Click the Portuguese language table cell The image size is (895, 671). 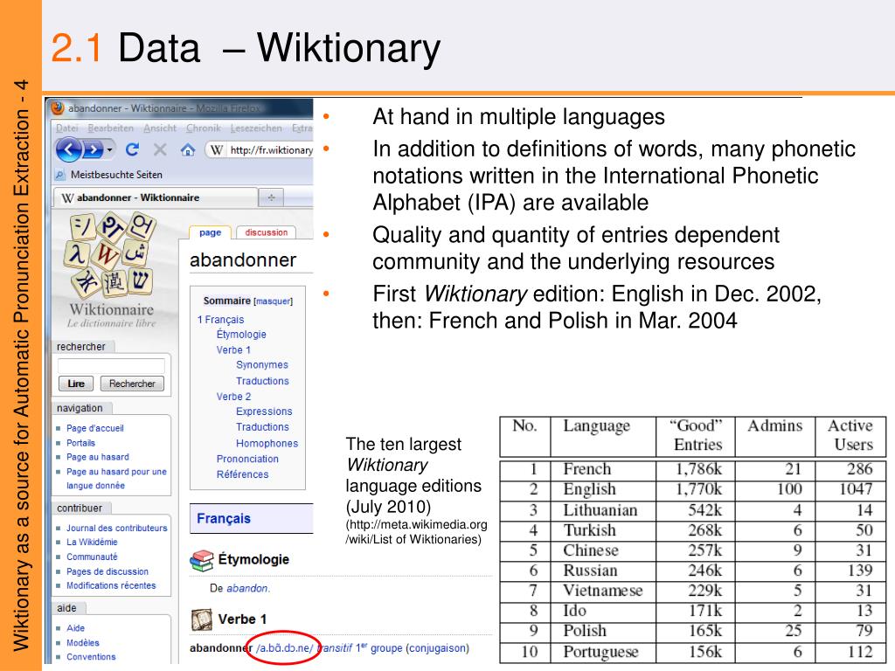point(603,652)
